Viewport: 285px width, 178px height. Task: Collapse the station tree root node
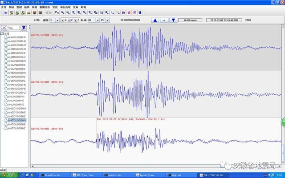[x=2, y=34]
